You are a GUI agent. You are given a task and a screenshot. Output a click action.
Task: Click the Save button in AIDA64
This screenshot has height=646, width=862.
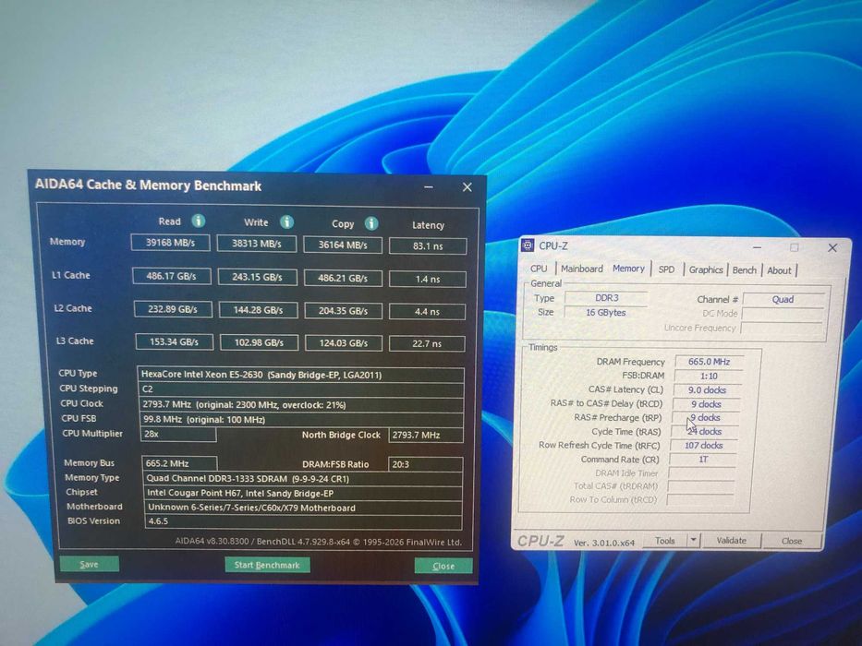tap(89, 564)
